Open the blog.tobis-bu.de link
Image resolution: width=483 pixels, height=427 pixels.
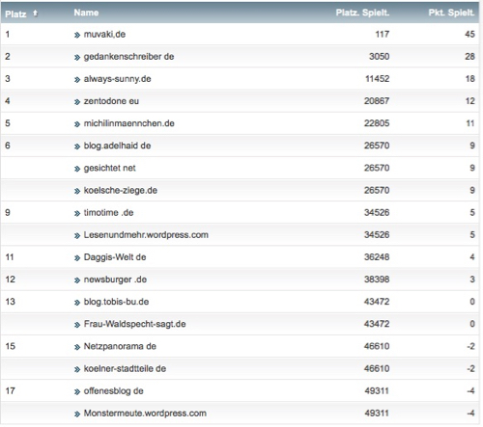coord(116,302)
